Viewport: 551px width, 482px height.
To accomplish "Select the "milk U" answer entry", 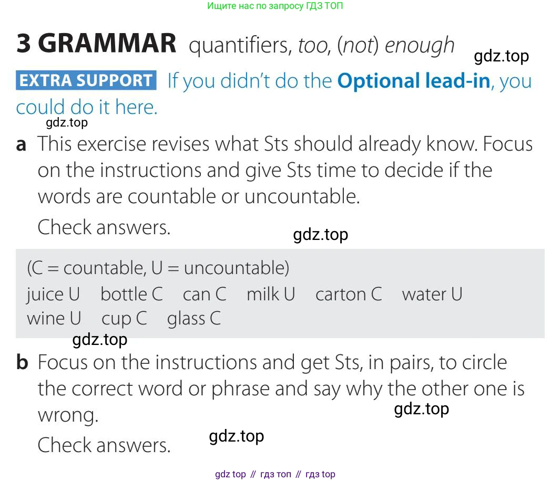I will coord(271,294).
